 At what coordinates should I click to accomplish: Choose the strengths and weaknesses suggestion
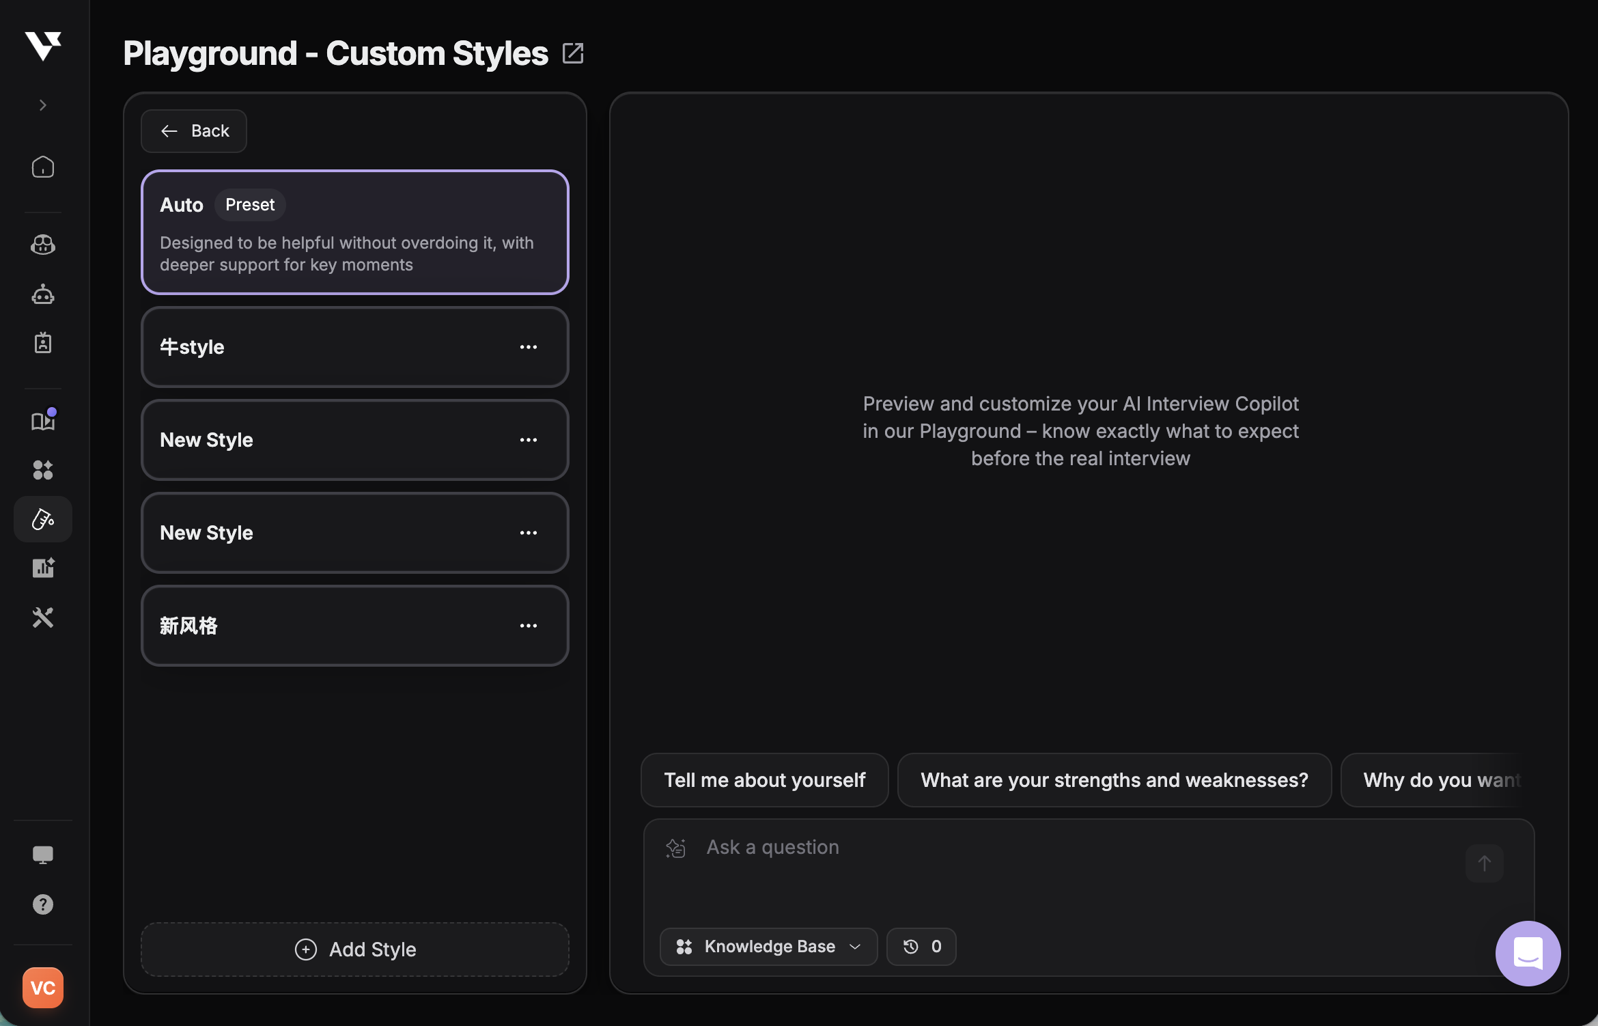tap(1115, 780)
